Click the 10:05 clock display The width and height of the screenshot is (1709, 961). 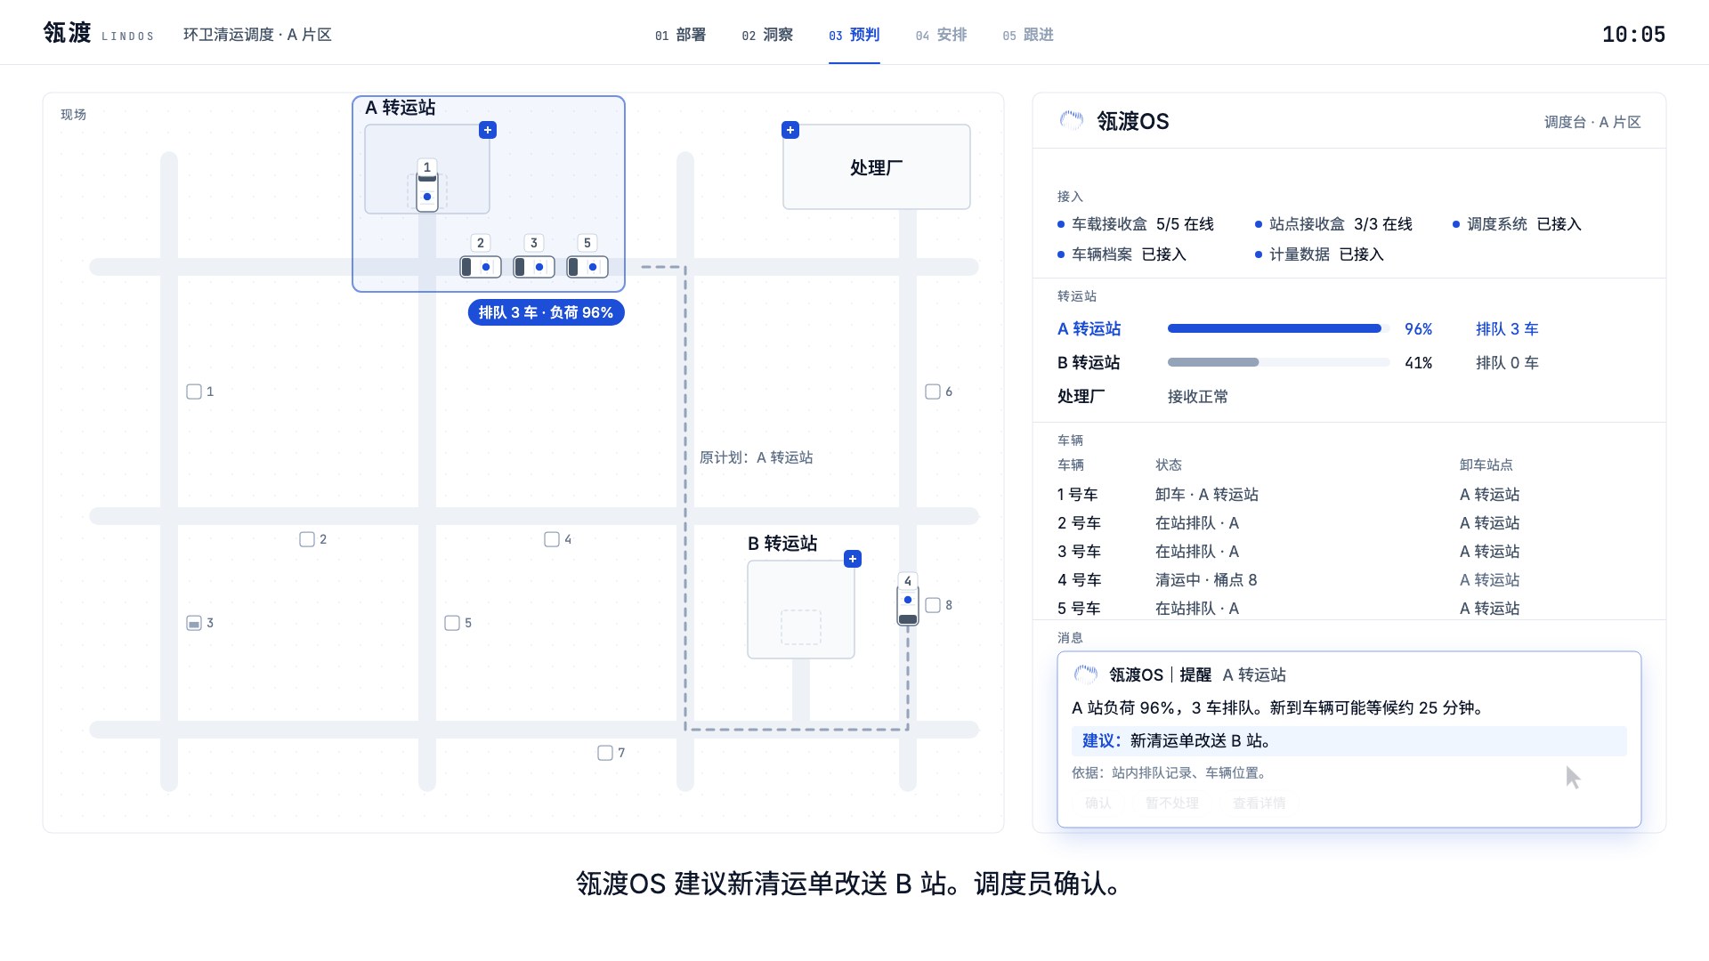tap(1633, 35)
